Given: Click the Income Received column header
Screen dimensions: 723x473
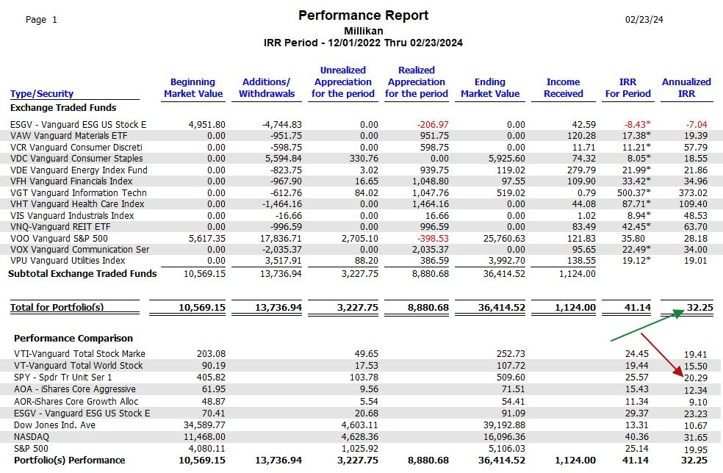Looking at the screenshot, I should pos(564,87).
